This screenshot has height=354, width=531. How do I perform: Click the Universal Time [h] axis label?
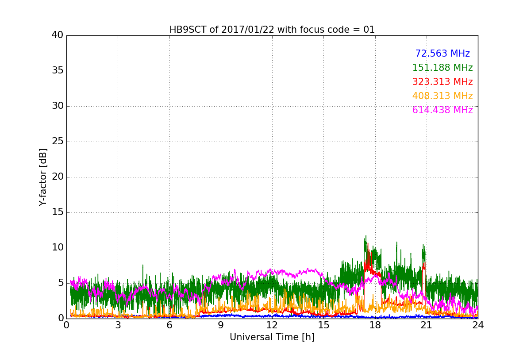pyautogui.click(x=272, y=337)
